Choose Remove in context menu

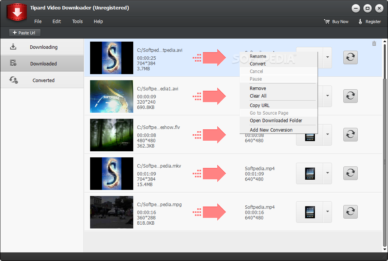click(279, 88)
